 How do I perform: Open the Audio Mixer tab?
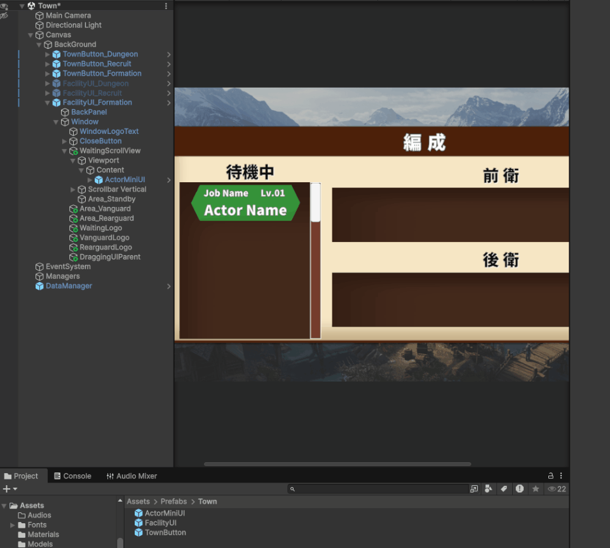coord(132,476)
